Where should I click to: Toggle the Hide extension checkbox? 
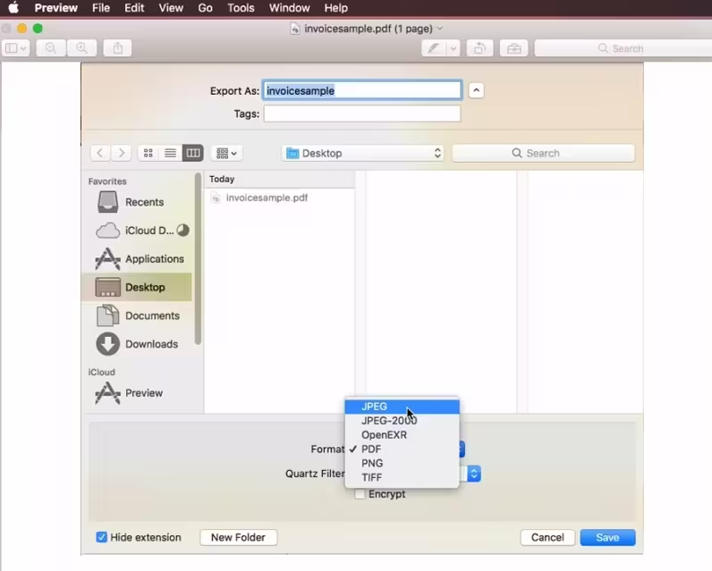click(x=102, y=537)
